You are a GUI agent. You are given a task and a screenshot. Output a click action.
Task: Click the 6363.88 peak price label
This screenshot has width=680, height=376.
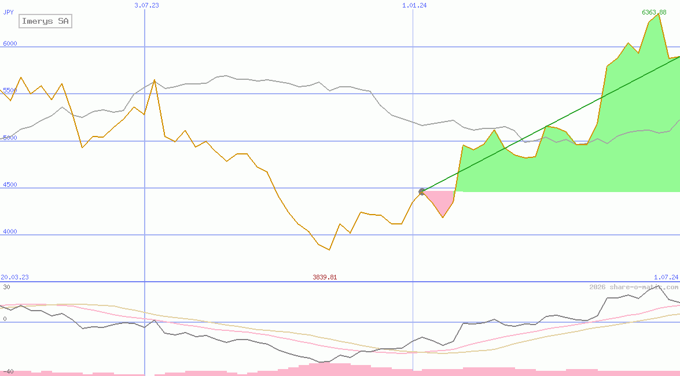coord(654,12)
